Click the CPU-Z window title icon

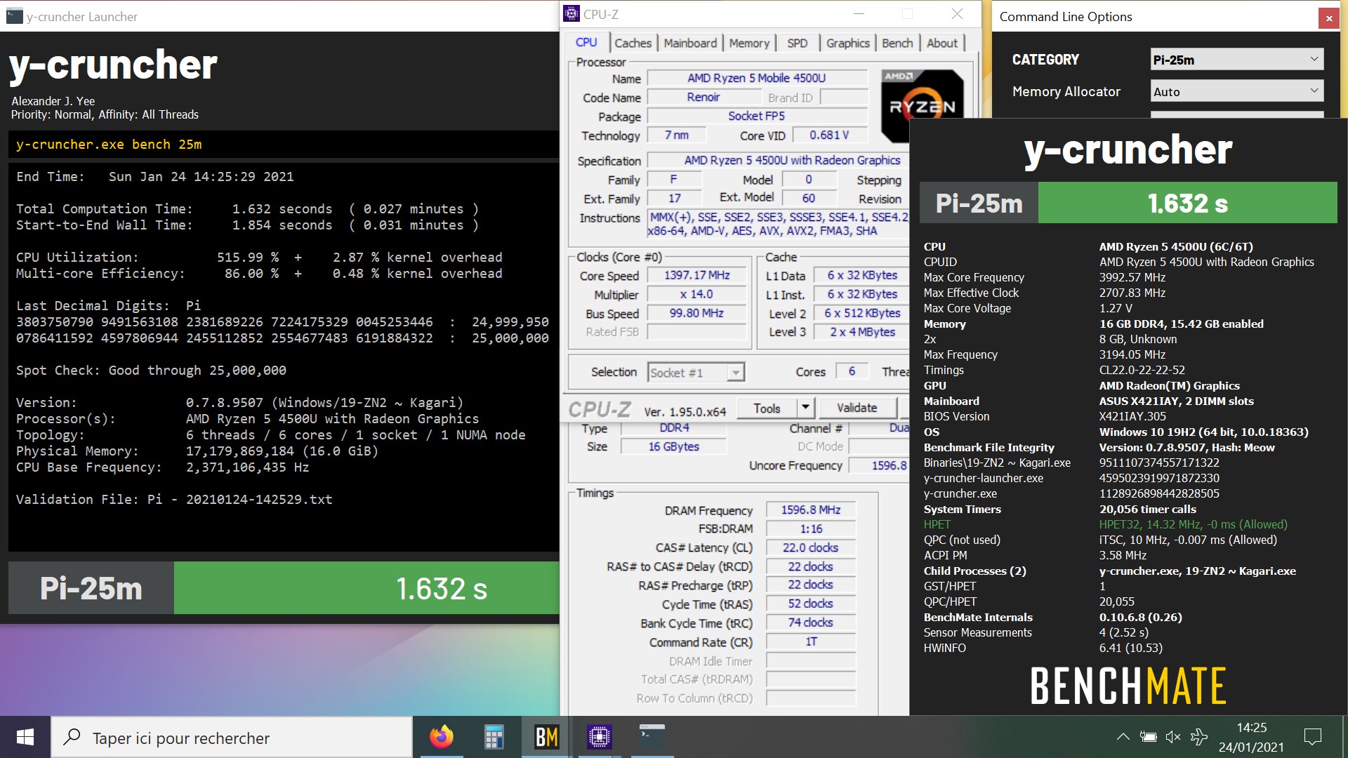tap(572, 14)
